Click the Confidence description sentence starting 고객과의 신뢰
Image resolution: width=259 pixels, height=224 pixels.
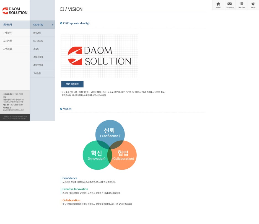pos(89,182)
